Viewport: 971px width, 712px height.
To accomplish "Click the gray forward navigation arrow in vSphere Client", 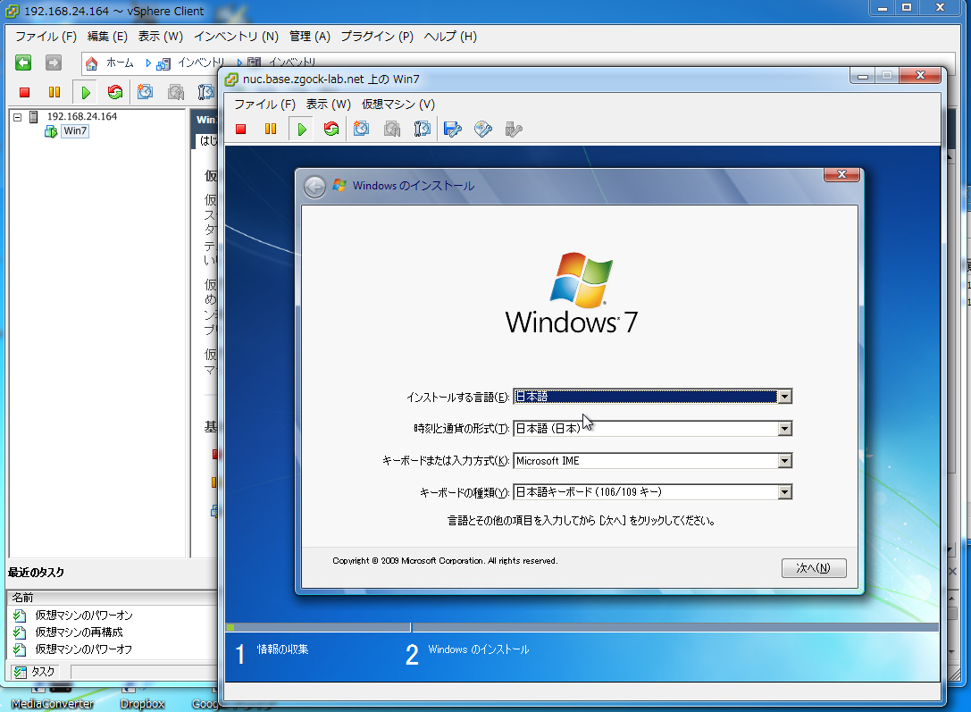I will (54, 63).
